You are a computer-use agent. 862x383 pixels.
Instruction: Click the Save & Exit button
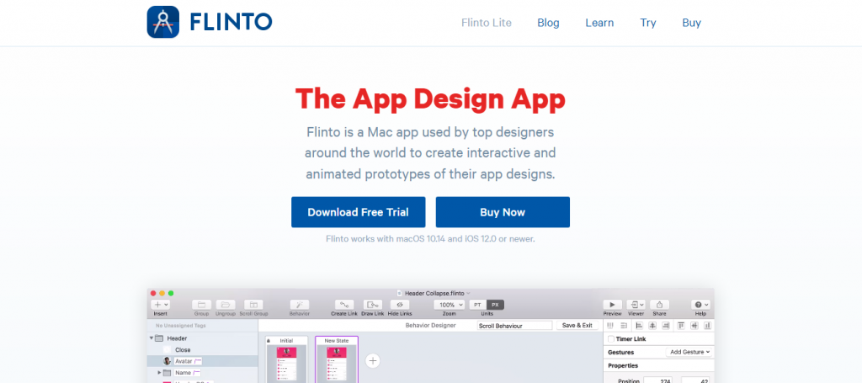coord(577,325)
